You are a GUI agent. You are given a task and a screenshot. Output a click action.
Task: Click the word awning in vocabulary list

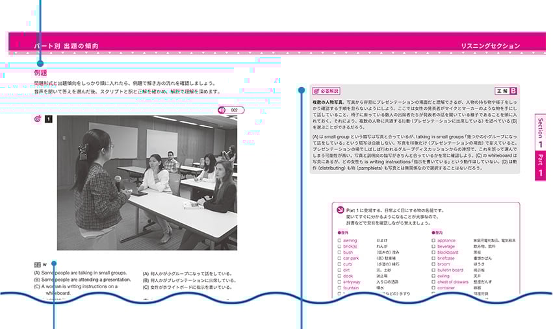[350, 241]
